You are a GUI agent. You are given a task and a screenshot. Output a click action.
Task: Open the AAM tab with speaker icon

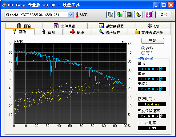(153, 26)
